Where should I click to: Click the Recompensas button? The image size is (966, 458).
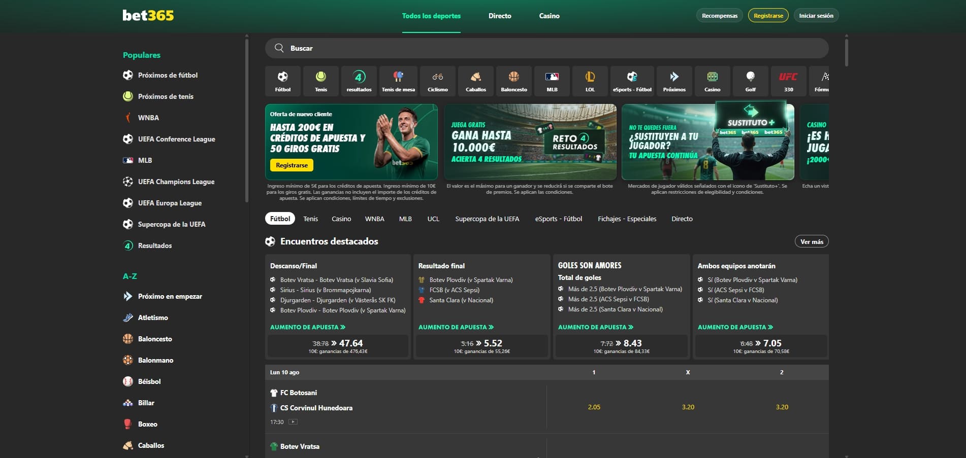719,16
